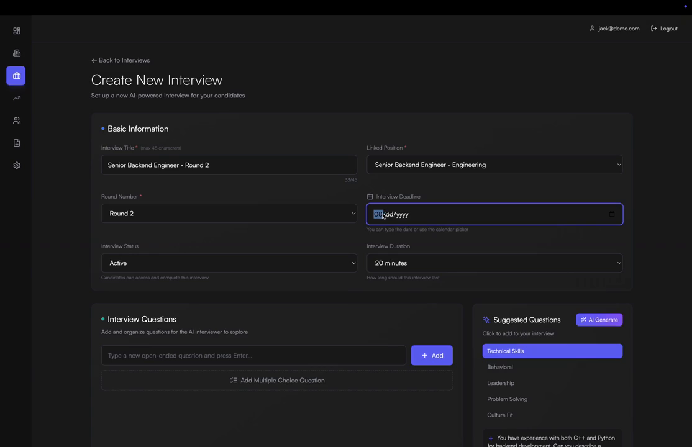Click the calendar icon next to Interview Deadline label
The image size is (692, 447).
[370, 197]
